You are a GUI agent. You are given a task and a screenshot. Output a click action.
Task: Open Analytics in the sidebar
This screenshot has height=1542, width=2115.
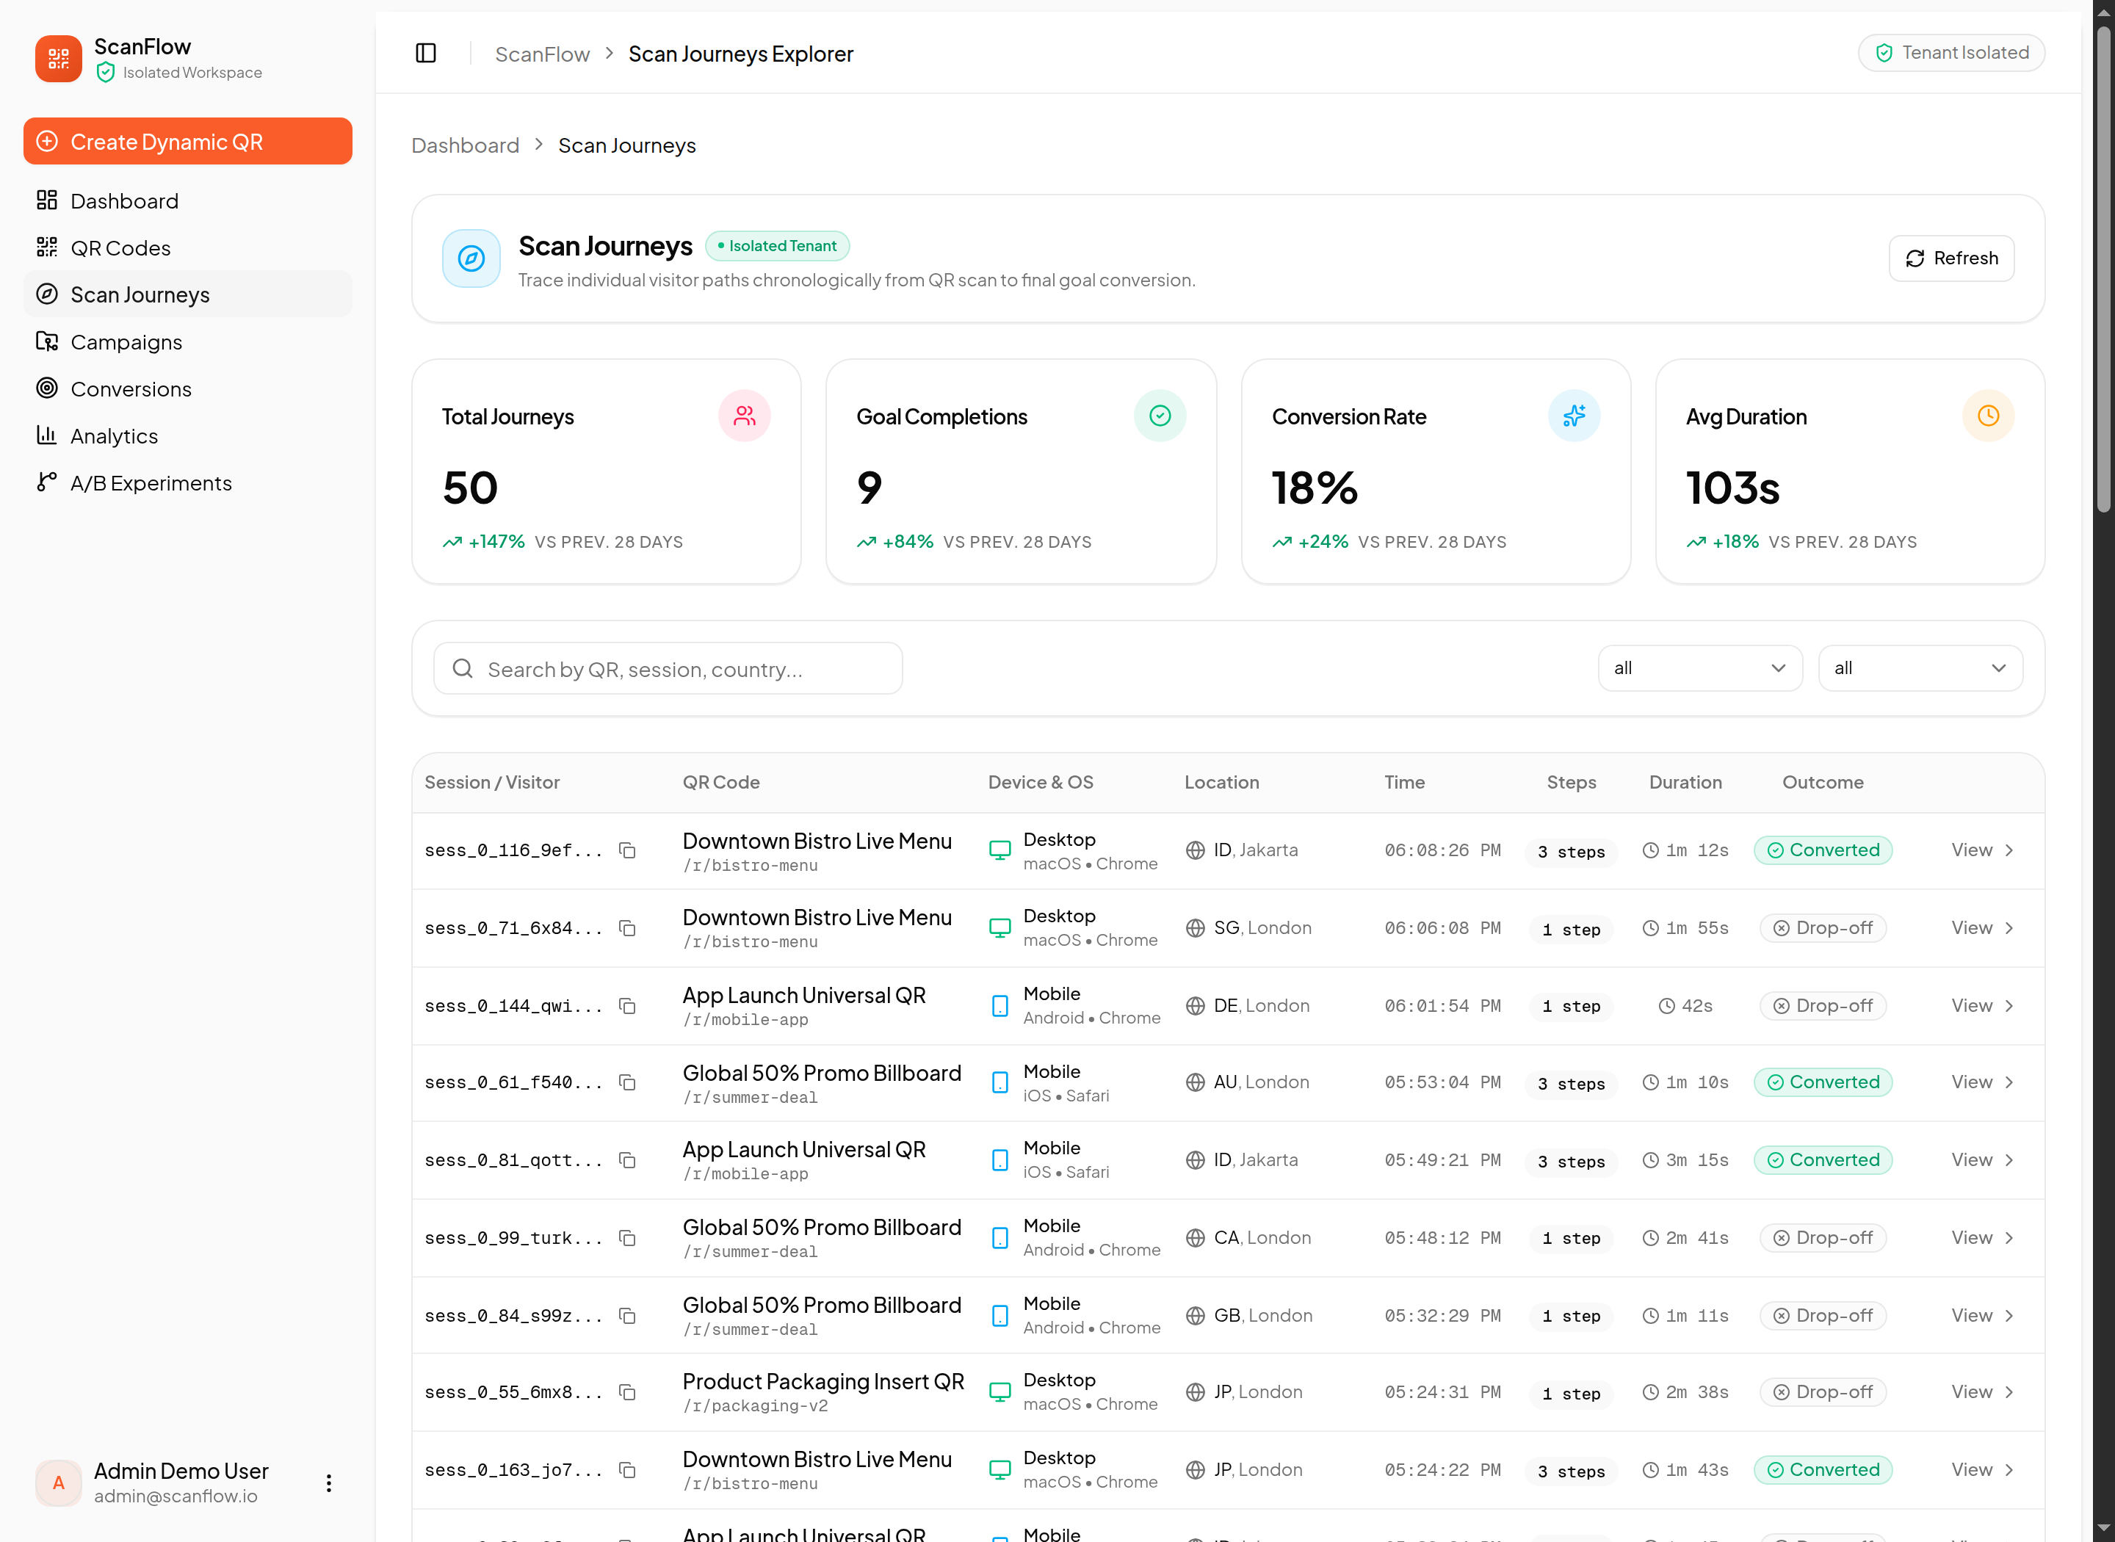point(187,436)
